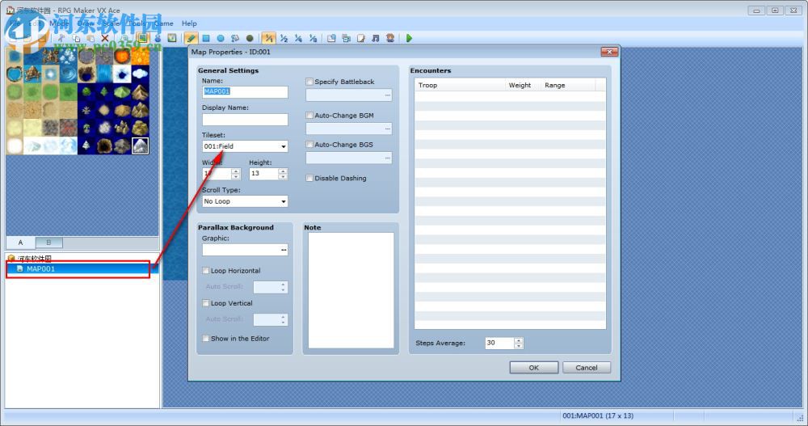The height and width of the screenshot is (426, 808).
Task: Open the Scroll Type dropdown No Loop
Action: 245,201
